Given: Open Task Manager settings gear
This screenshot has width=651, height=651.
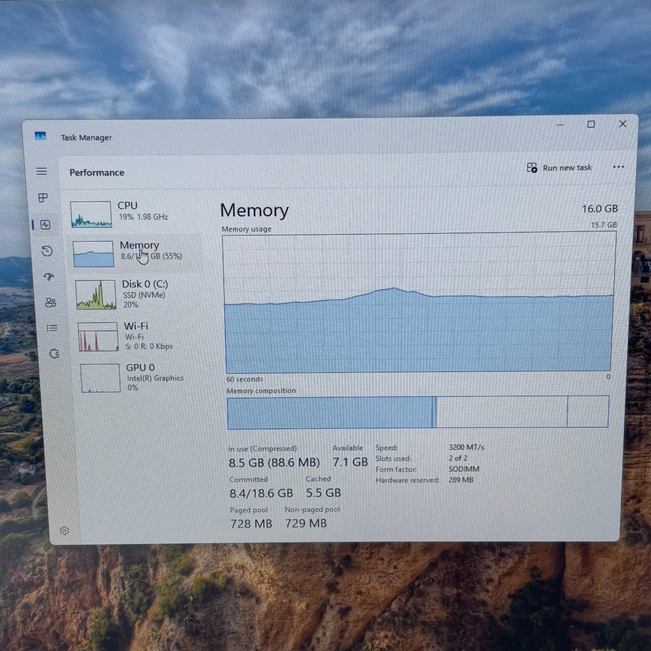Looking at the screenshot, I should click(x=64, y=531).
